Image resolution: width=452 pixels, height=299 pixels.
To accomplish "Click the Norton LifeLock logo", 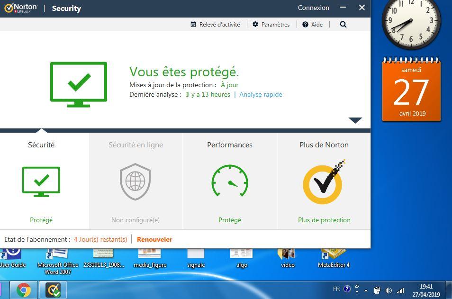I will pyautogui.click(x=21, y=8).
